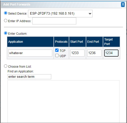Click the dropdown chevron arrow for device selection
The image size is (127, 123).
(90, 14)
